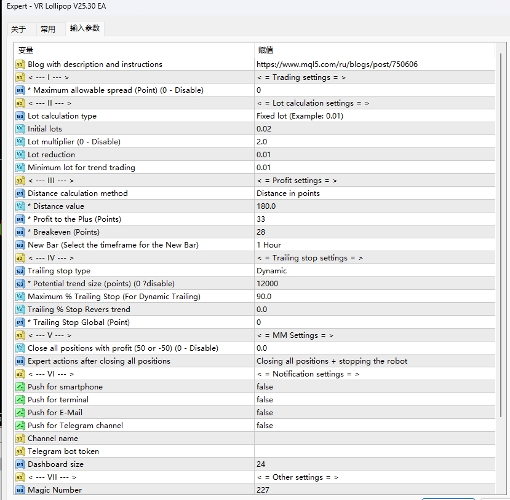Click the icon beside Close all positions with profit
Viewport: 510px width, 500px height.
pyautogui.click(x=20, y=348)
